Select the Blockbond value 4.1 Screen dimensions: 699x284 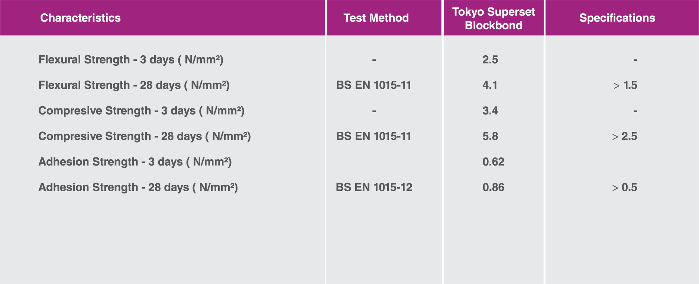click(490, 85)
